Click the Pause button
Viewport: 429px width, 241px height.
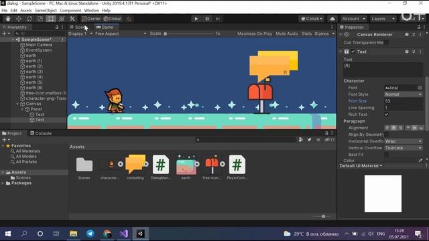point(207,19)
